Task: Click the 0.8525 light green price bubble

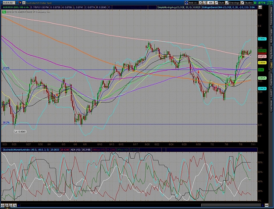Action: (262, 78)
